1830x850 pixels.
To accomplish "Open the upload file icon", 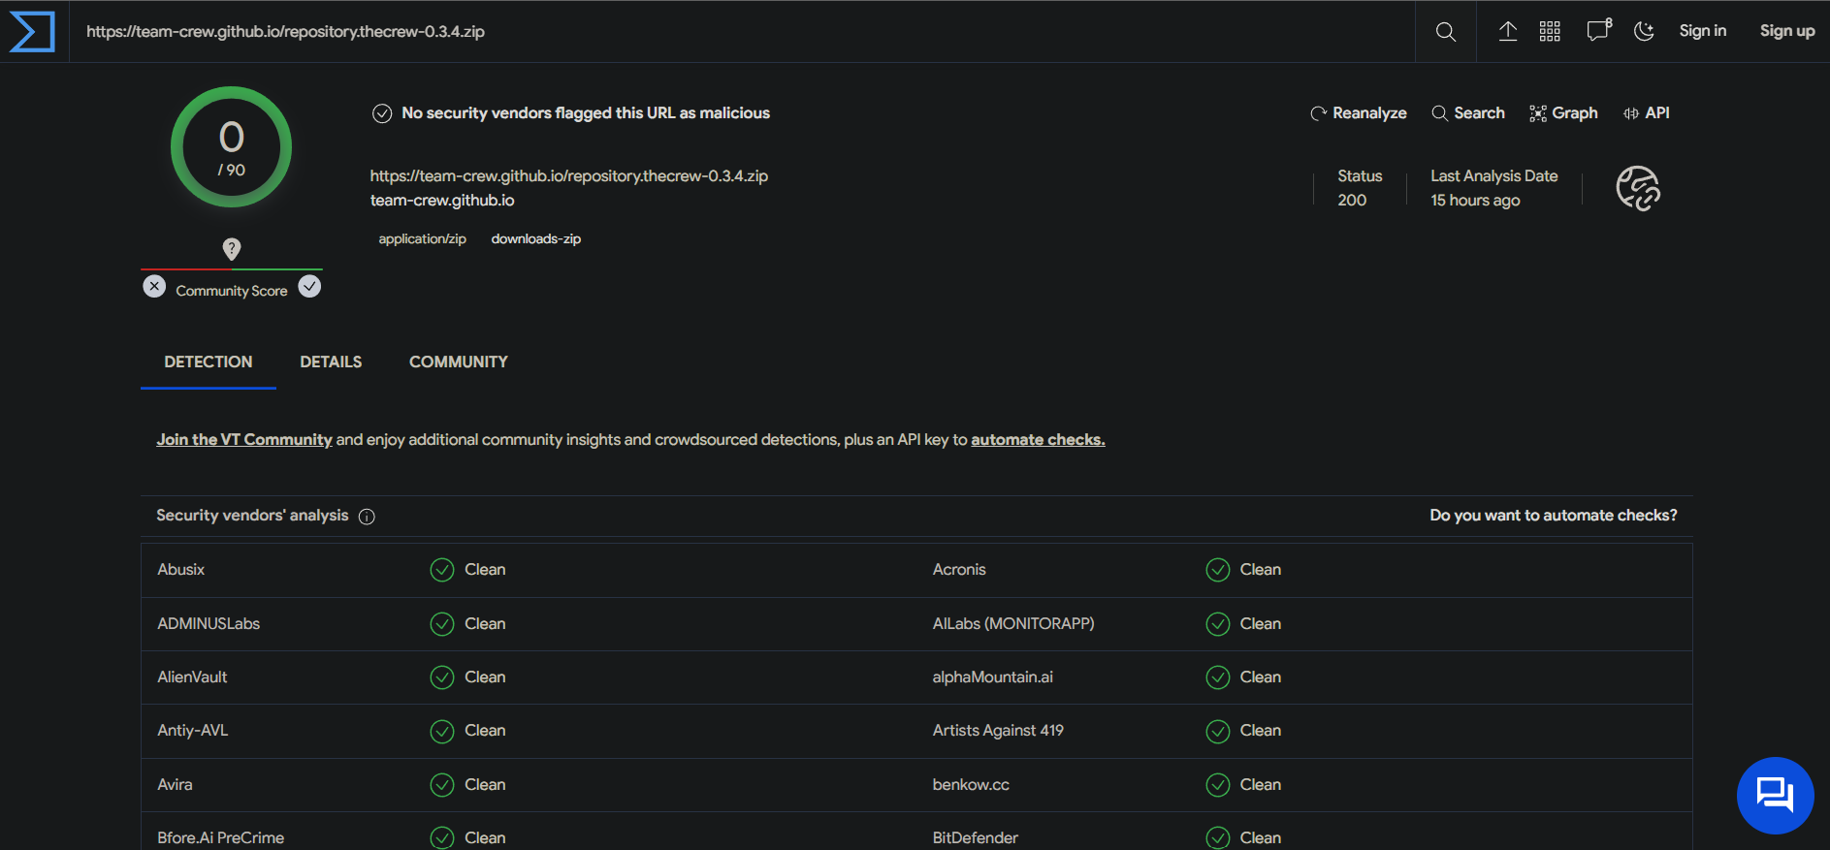I will (1508, 31).
